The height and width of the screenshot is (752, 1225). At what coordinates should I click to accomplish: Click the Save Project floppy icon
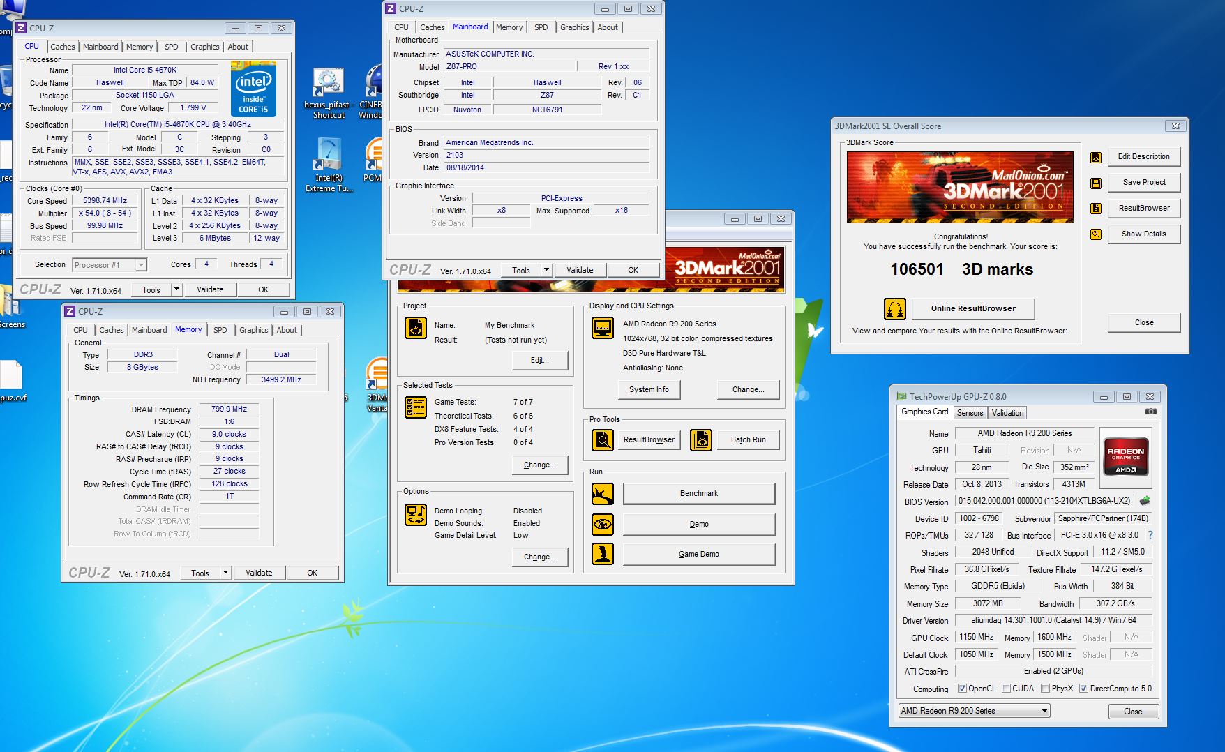tap(1096, 183)
